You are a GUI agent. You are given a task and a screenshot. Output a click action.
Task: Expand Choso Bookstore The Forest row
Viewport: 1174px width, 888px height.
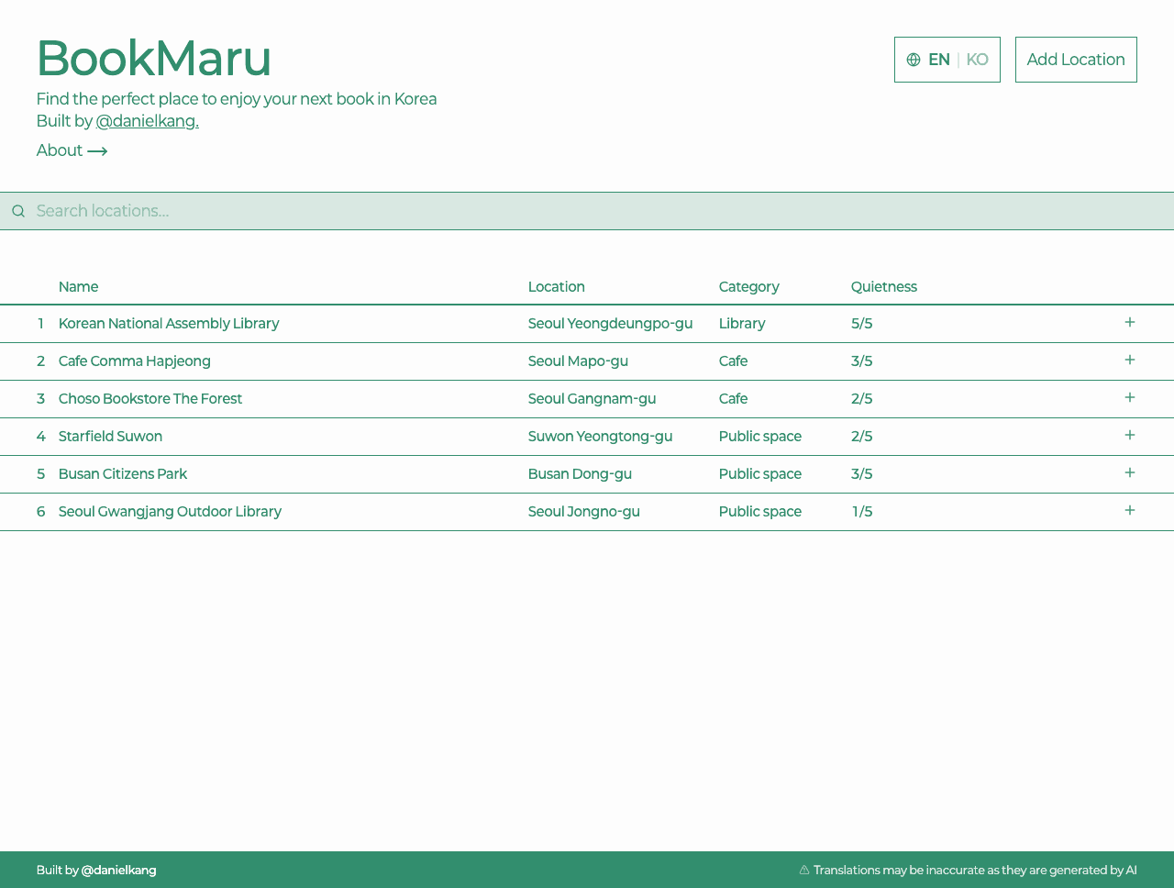tap(1129, 397)
